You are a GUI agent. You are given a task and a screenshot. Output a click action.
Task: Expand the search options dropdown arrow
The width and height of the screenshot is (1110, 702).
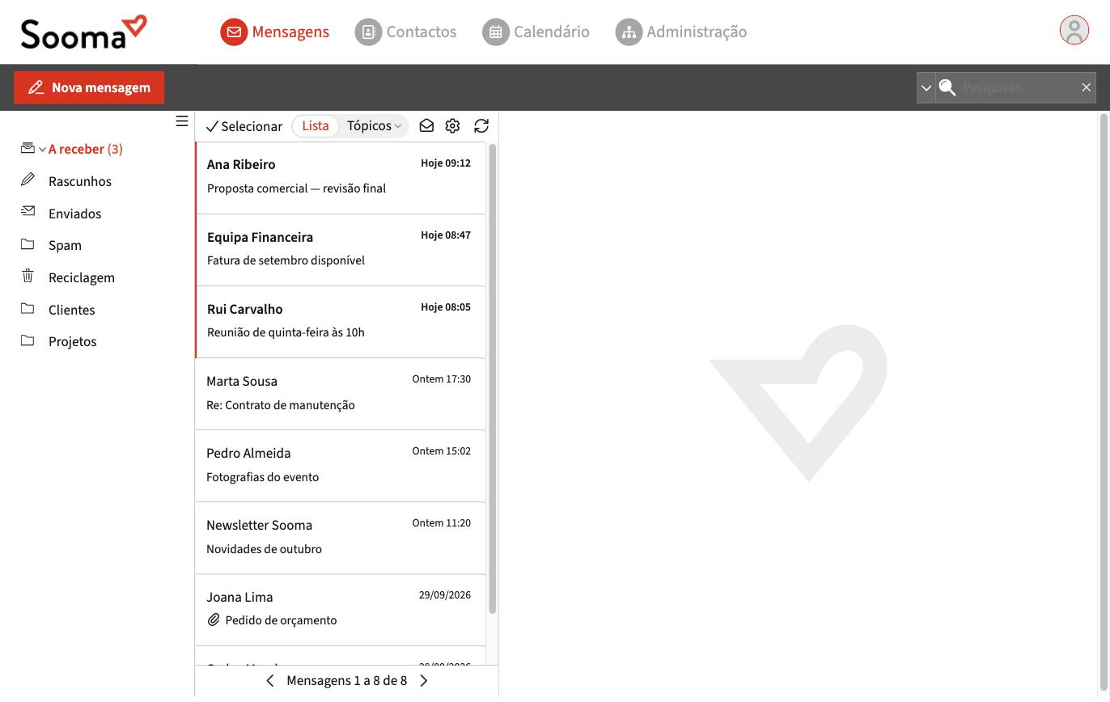pyautogui.click(x=926, y=87)
